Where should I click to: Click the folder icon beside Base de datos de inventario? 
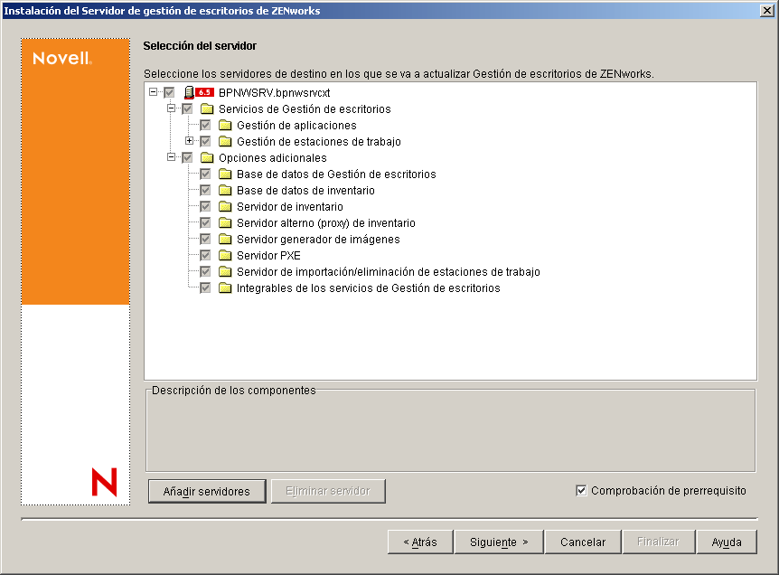226,190
